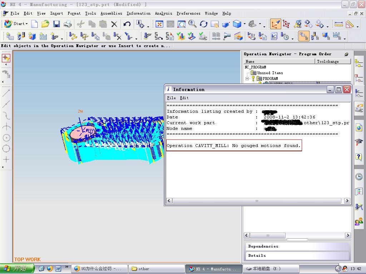Select the Zoom window icon
This screenshot has width=366, height=274.
click(x=181, y=24)
